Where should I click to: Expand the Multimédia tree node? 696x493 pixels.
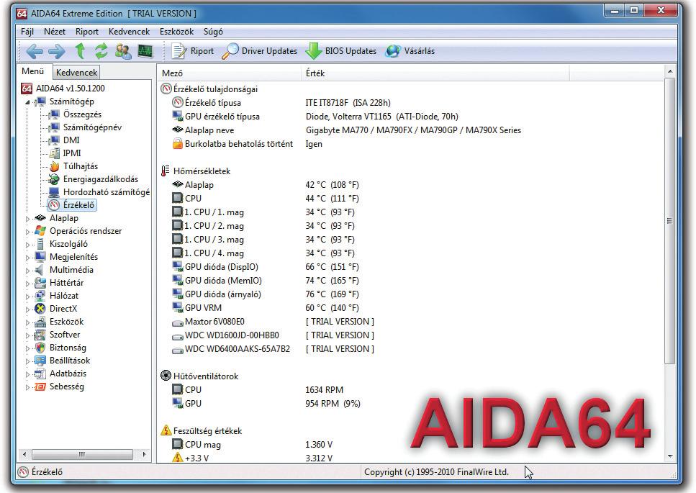[x=27, y=270]
